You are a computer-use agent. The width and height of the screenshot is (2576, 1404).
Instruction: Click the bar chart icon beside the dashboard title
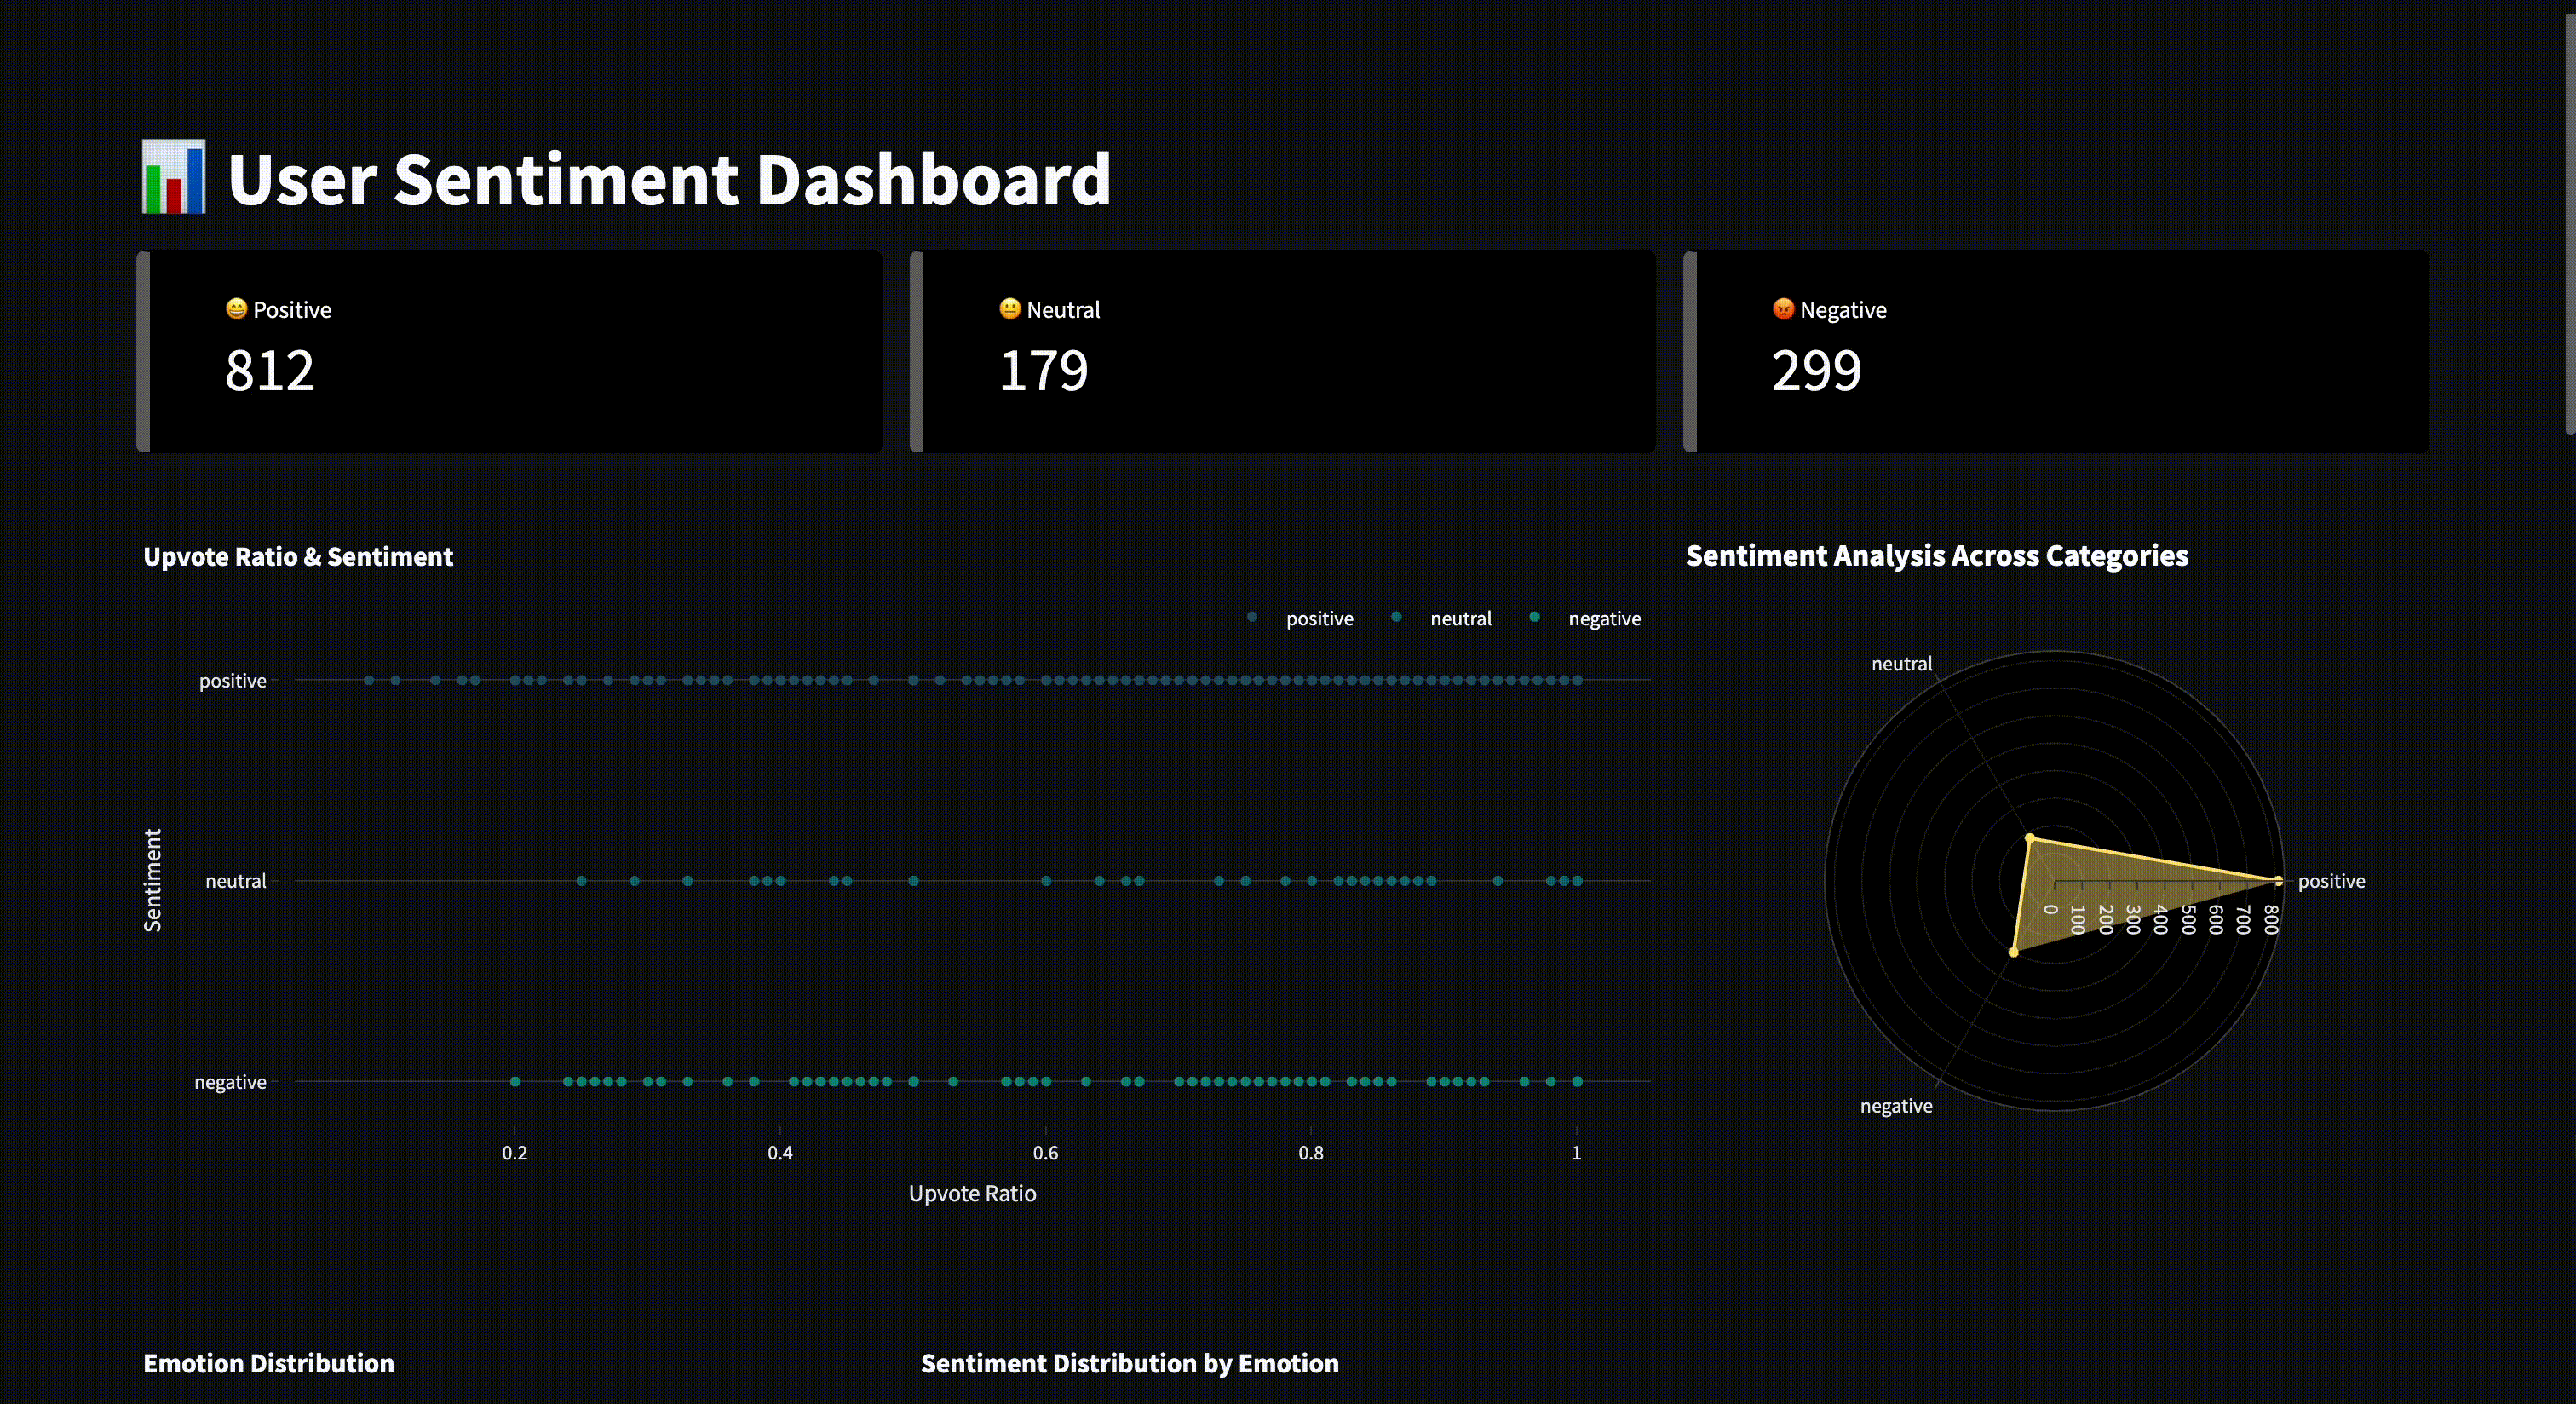[174, 180]
